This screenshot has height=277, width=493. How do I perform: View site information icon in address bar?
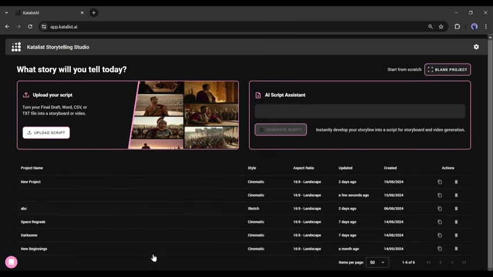(44, 27)
